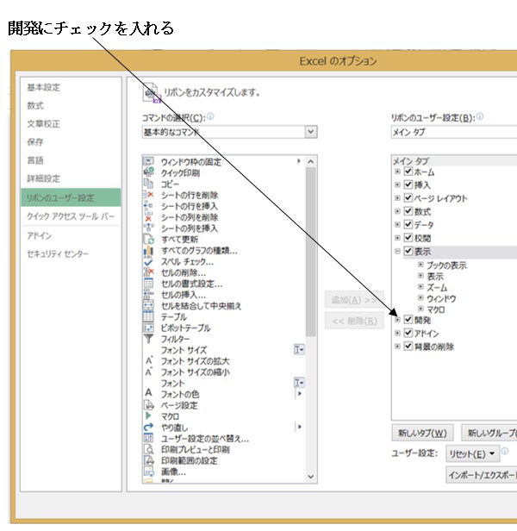Toggle the 数式 tab checkbox
Viewport: 517px width, 531px height.
(408, 211)
